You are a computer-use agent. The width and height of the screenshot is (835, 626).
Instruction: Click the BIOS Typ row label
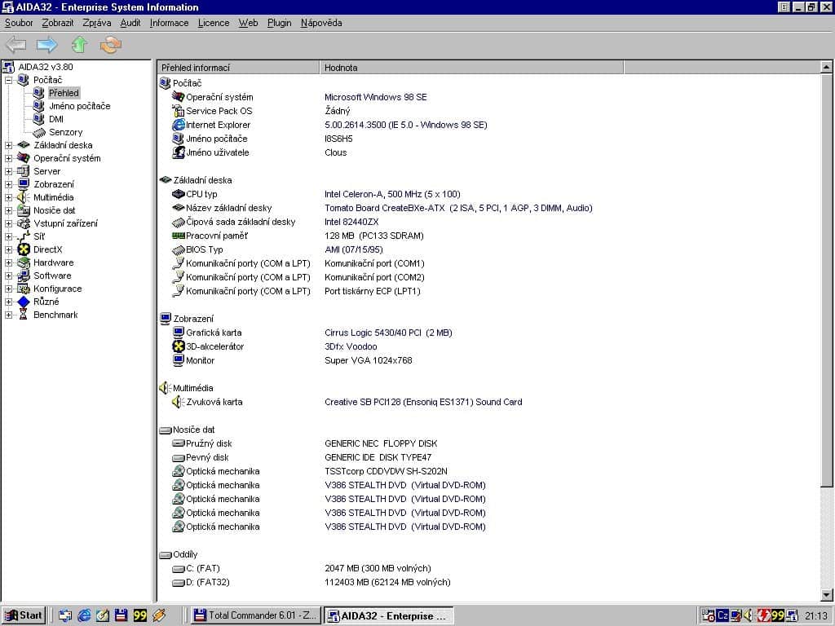205,249
